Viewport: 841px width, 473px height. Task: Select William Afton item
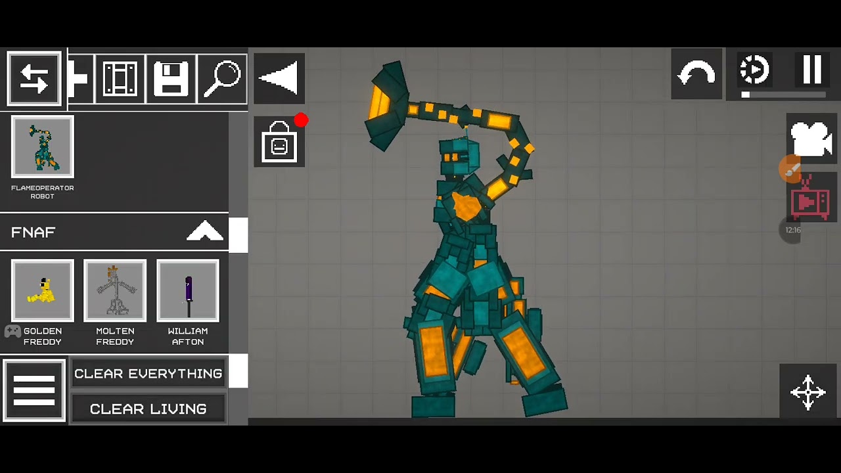(188, 290)
